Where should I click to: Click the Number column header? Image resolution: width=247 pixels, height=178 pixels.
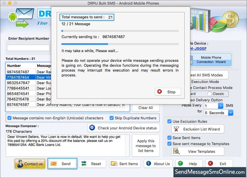coord(21,66)
